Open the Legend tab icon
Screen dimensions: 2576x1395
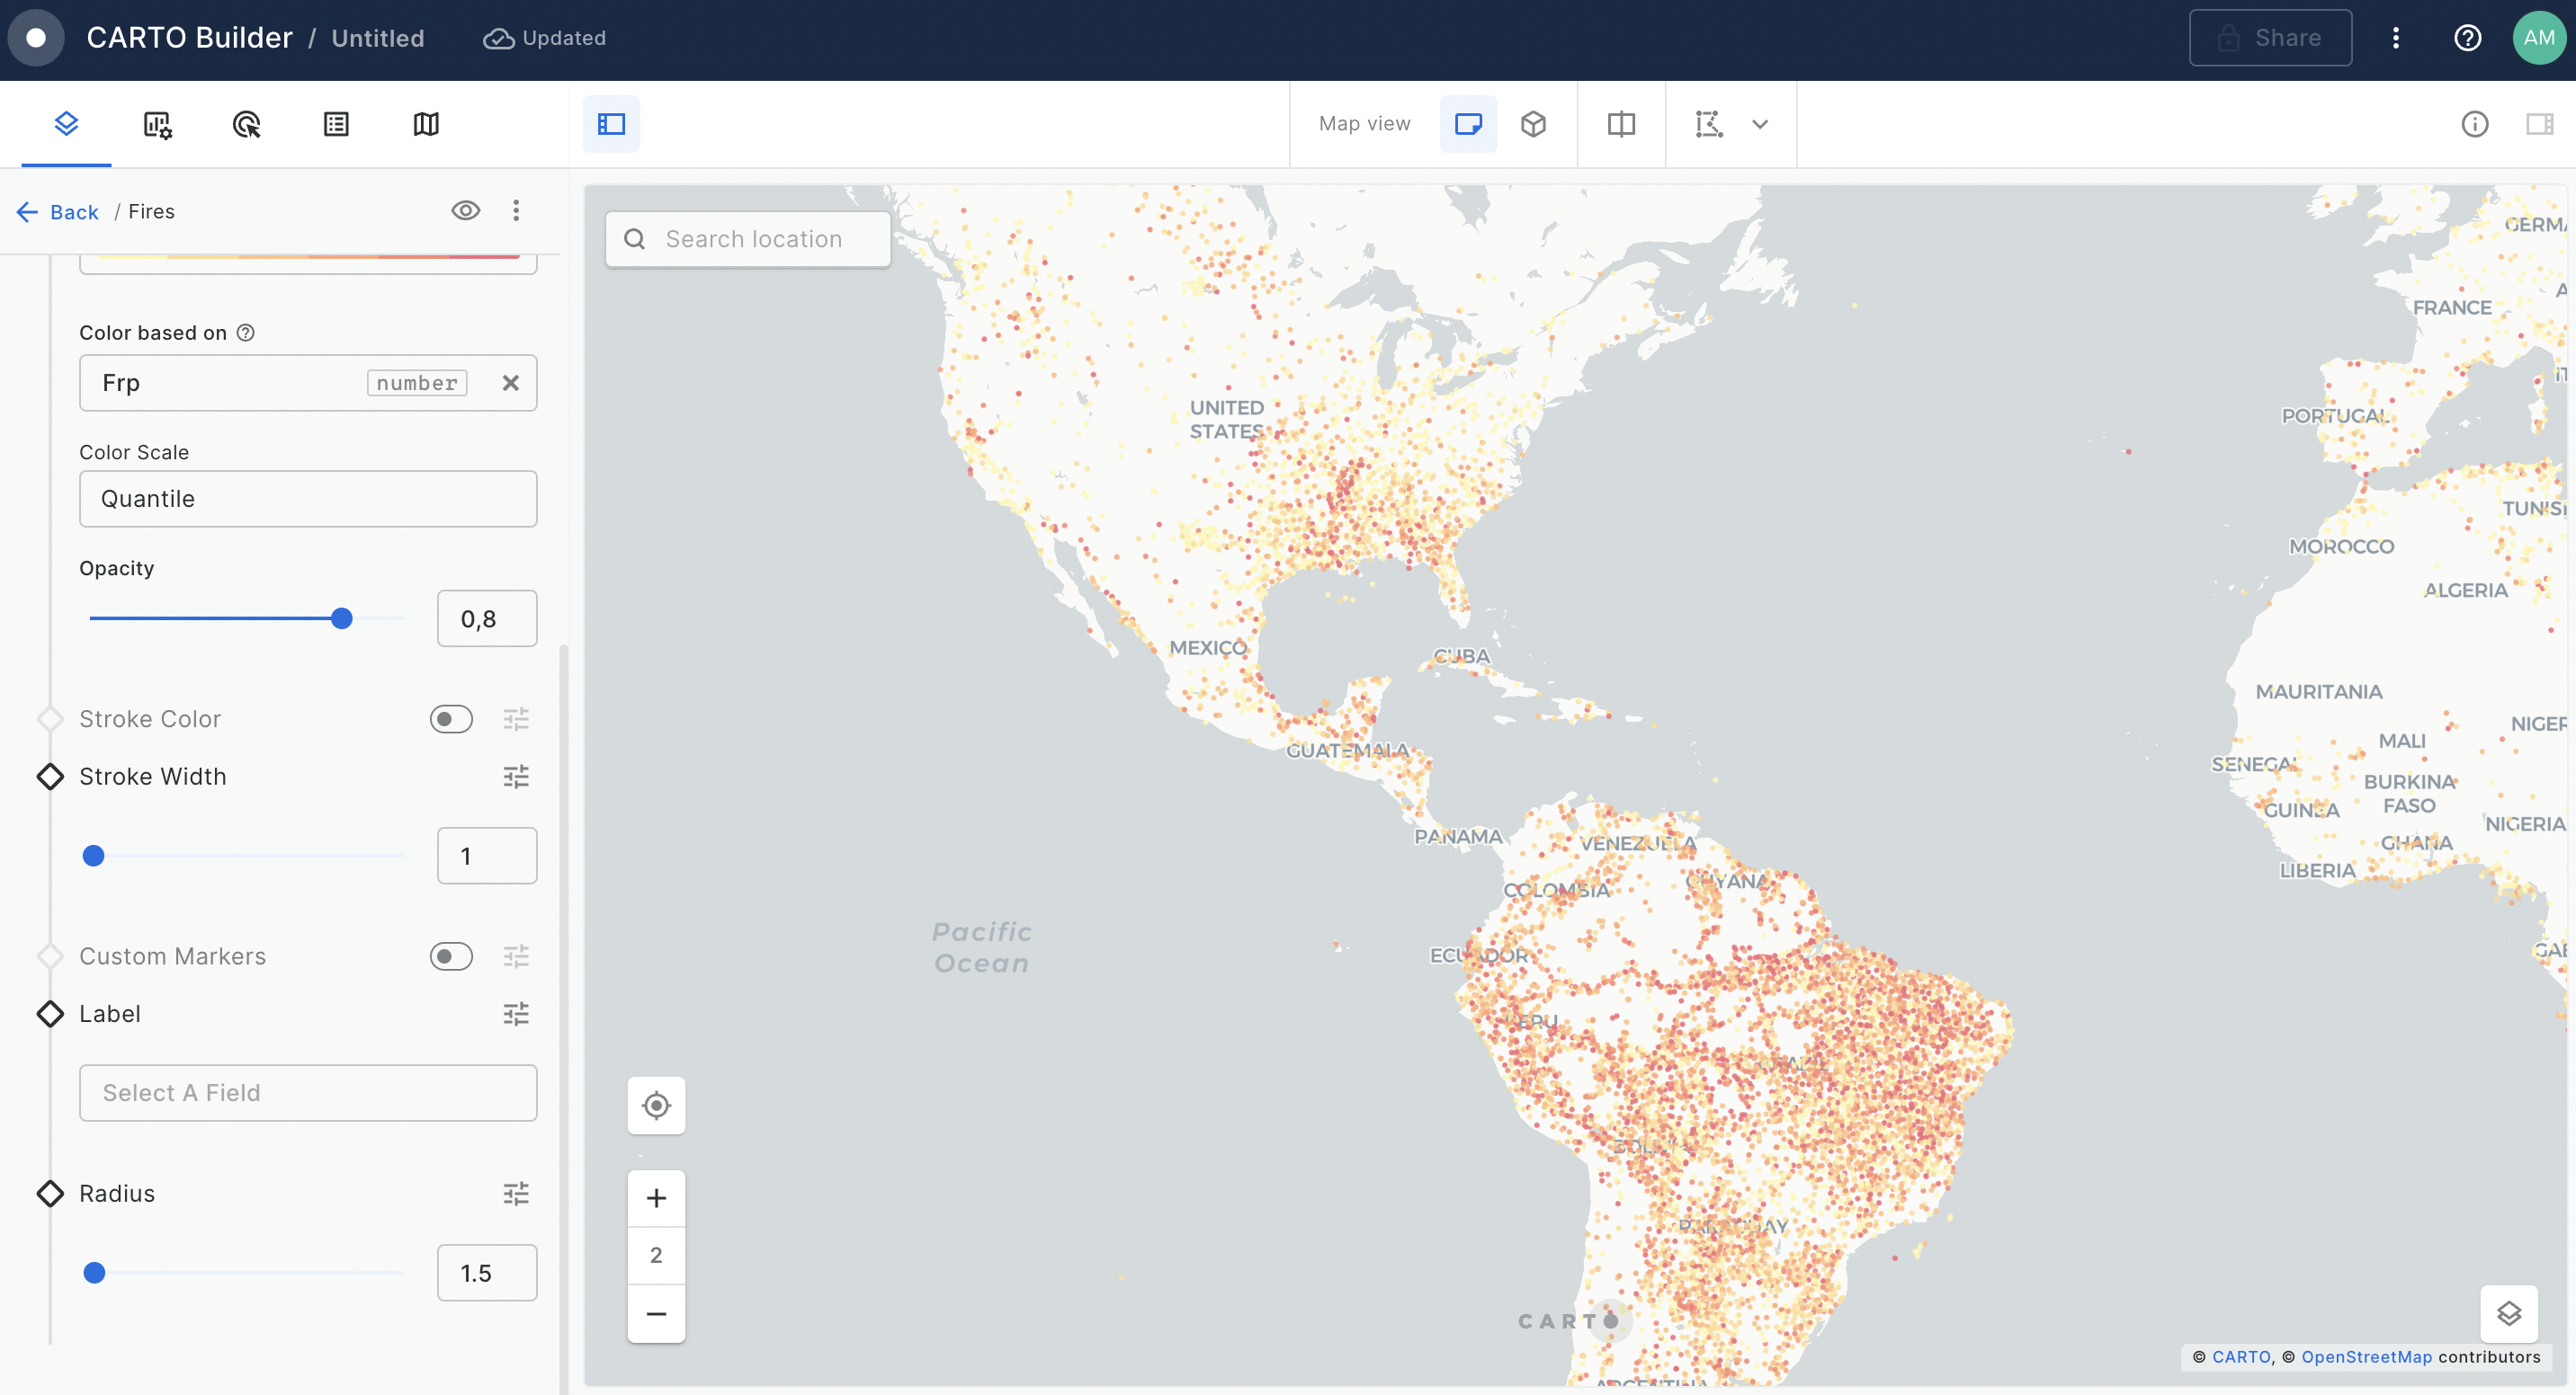click(336, 124)
